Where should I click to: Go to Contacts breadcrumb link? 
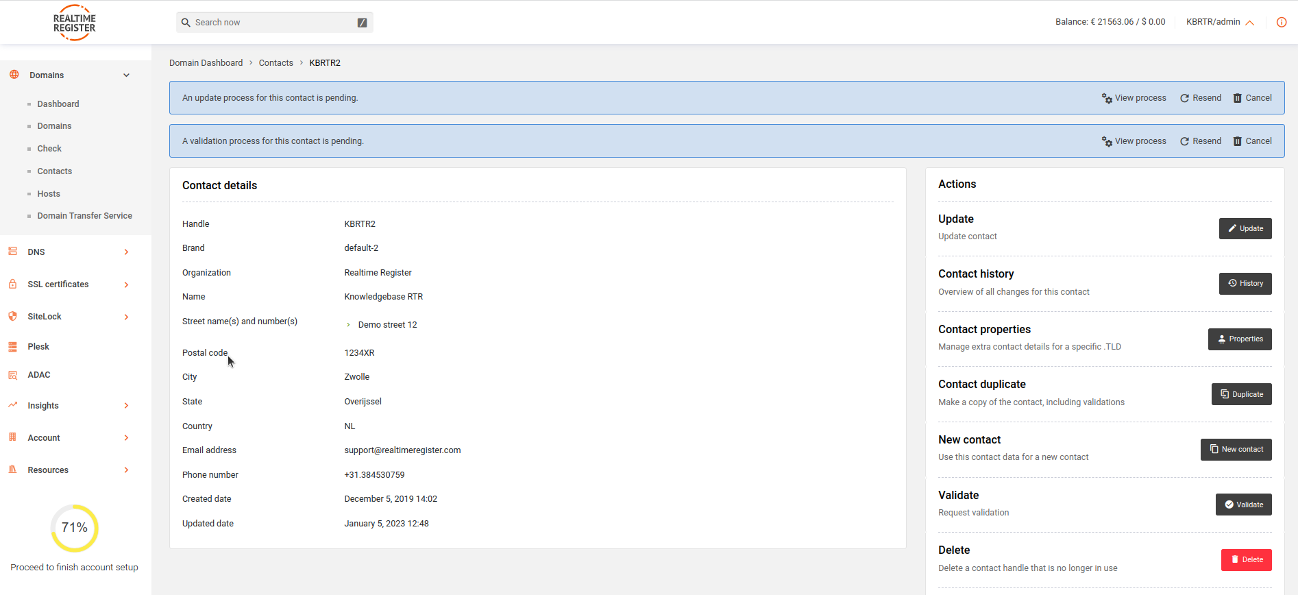click(276, 63)
